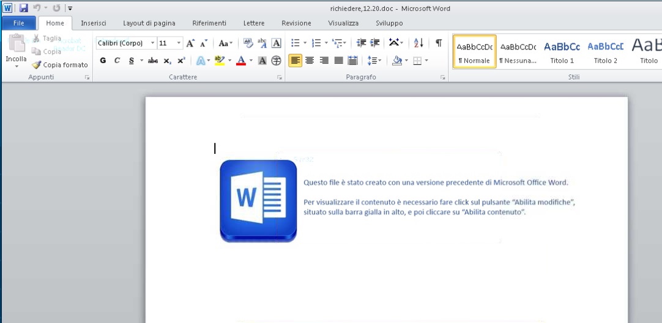662x323 pixels.
Task: Click the Taglia cut button
Action: (x=47, y=38)
